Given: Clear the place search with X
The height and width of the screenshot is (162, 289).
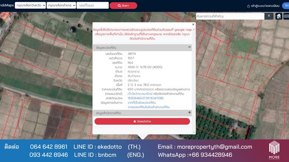Looking at the screenshot, I should (x=269, y=16).
